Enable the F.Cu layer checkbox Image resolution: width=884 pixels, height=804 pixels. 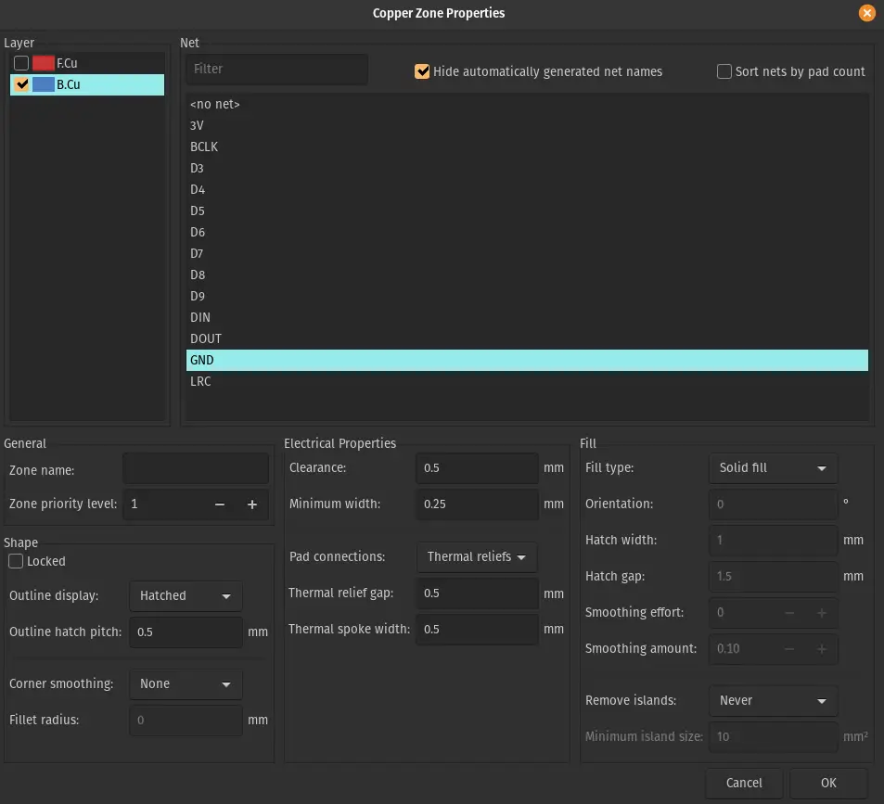pyautogui.click(x=21, y=63)
